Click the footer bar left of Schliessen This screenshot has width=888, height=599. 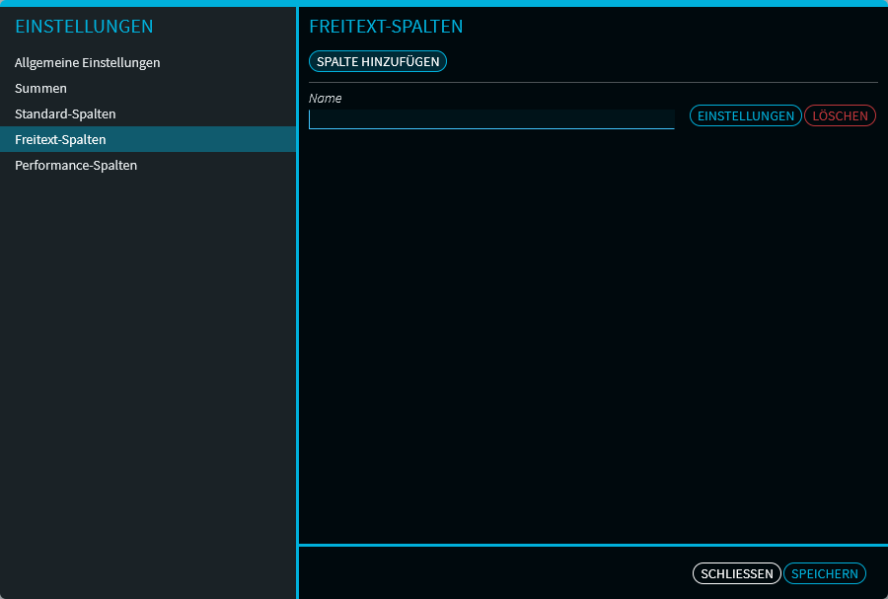[x=493, y=573]
